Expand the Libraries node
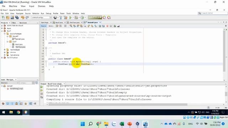The width and height of the screenshot is (228, 128). (5, 52)
